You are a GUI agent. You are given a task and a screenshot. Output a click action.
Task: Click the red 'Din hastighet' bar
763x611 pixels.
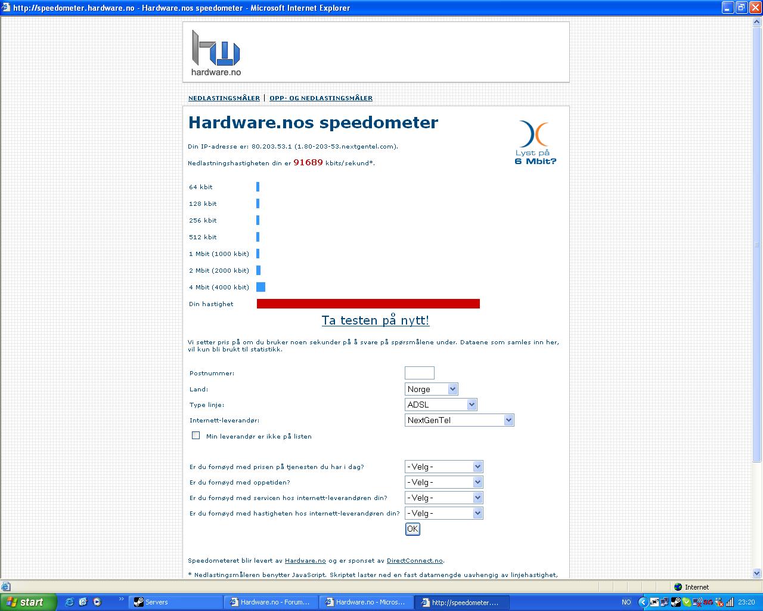click(368, 304)
